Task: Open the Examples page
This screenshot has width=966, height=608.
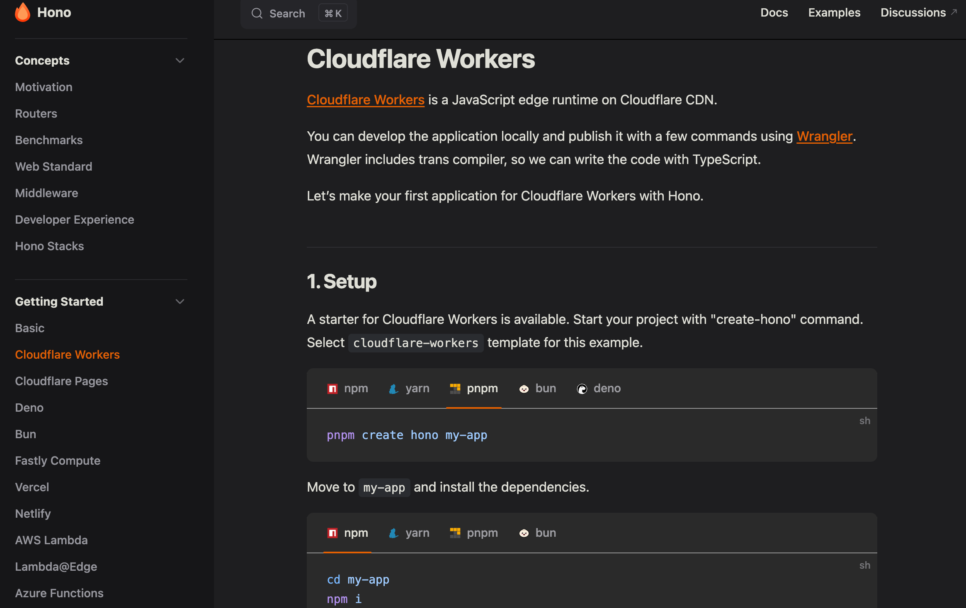Action: point(834,12)
